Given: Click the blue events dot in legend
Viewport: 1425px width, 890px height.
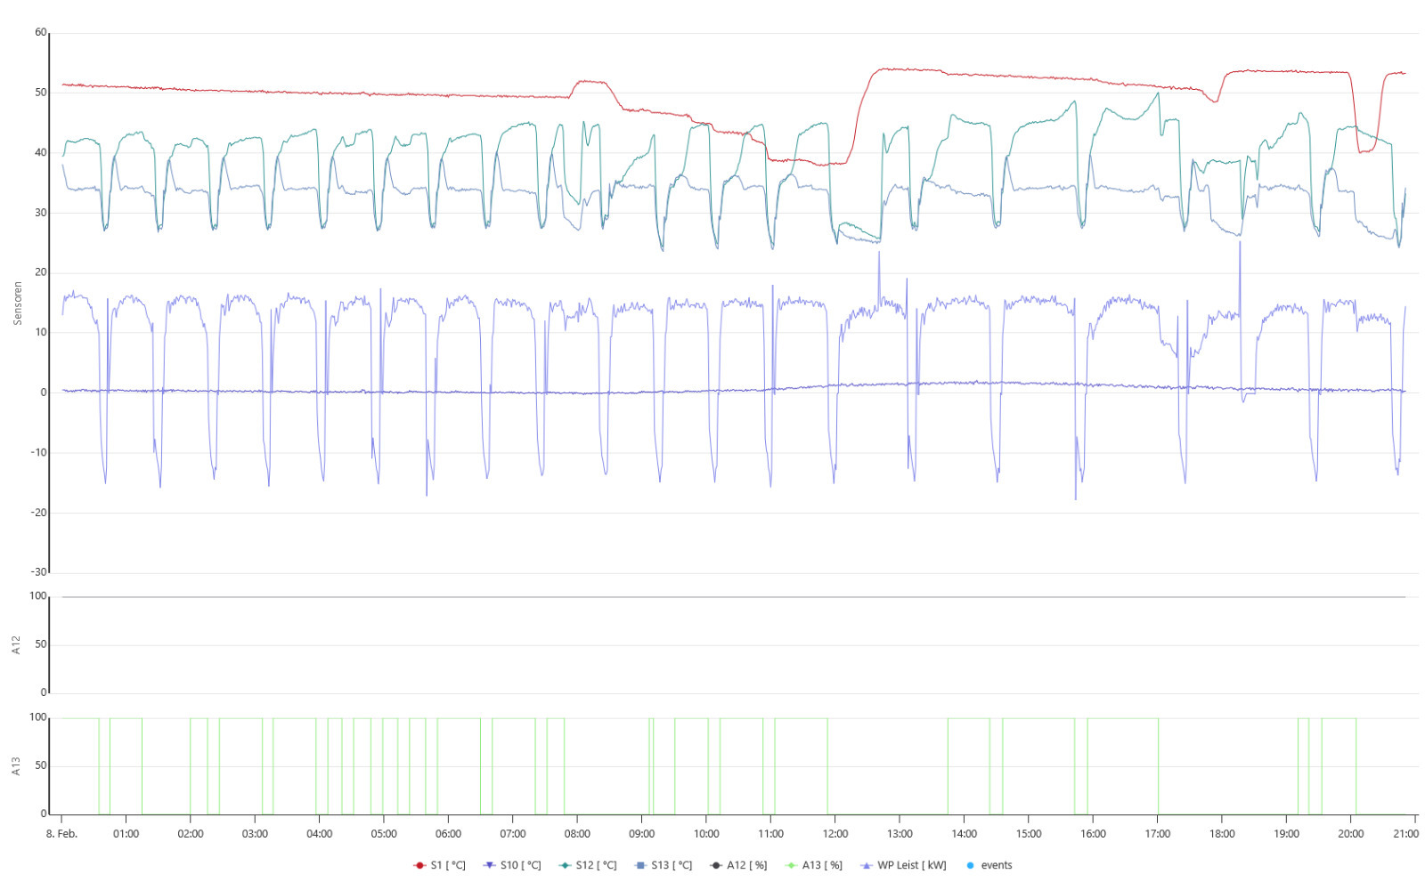Looking at the screenshot, I should pos(970,865).
